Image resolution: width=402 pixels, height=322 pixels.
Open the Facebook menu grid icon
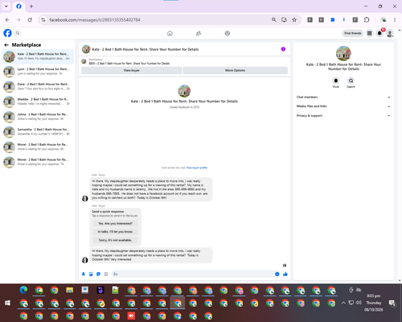370,33
